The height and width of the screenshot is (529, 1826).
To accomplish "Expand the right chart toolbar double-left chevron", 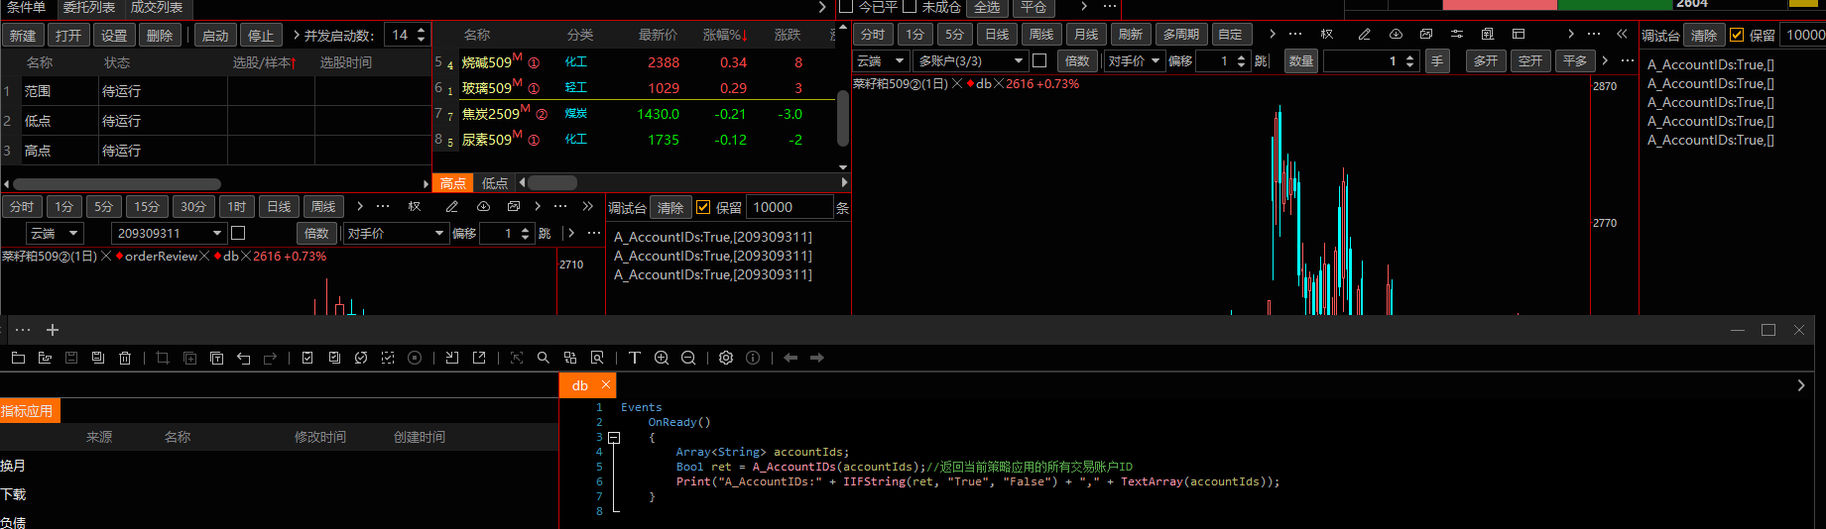I will tap(1622, 34).
